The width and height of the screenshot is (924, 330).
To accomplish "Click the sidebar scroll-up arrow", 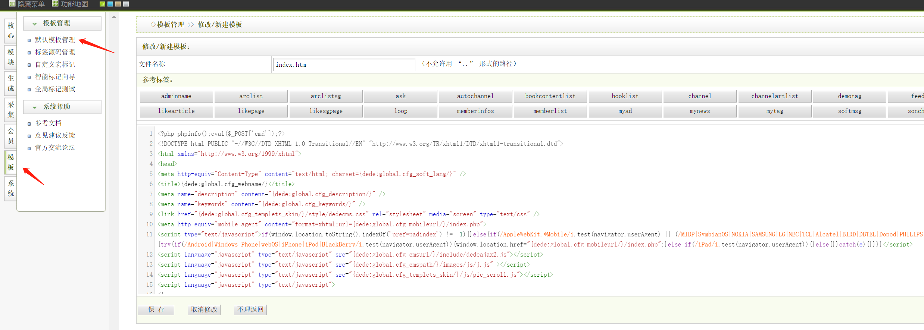I will [x=114, y=17].
